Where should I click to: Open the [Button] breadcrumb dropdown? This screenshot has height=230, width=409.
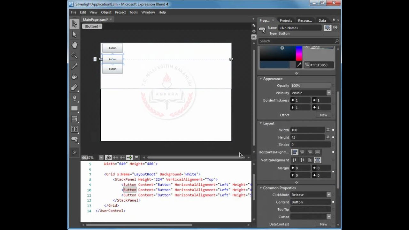[92, 27]
